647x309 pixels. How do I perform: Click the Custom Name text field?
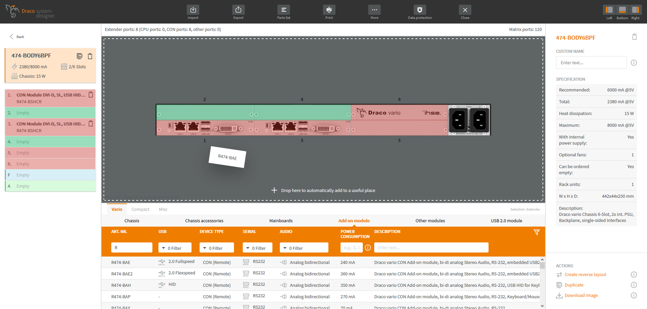pos(591,63)
